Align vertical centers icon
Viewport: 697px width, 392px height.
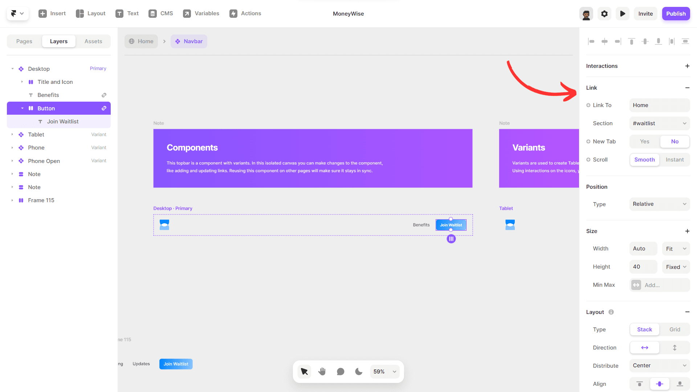click(x=645, y=41)
